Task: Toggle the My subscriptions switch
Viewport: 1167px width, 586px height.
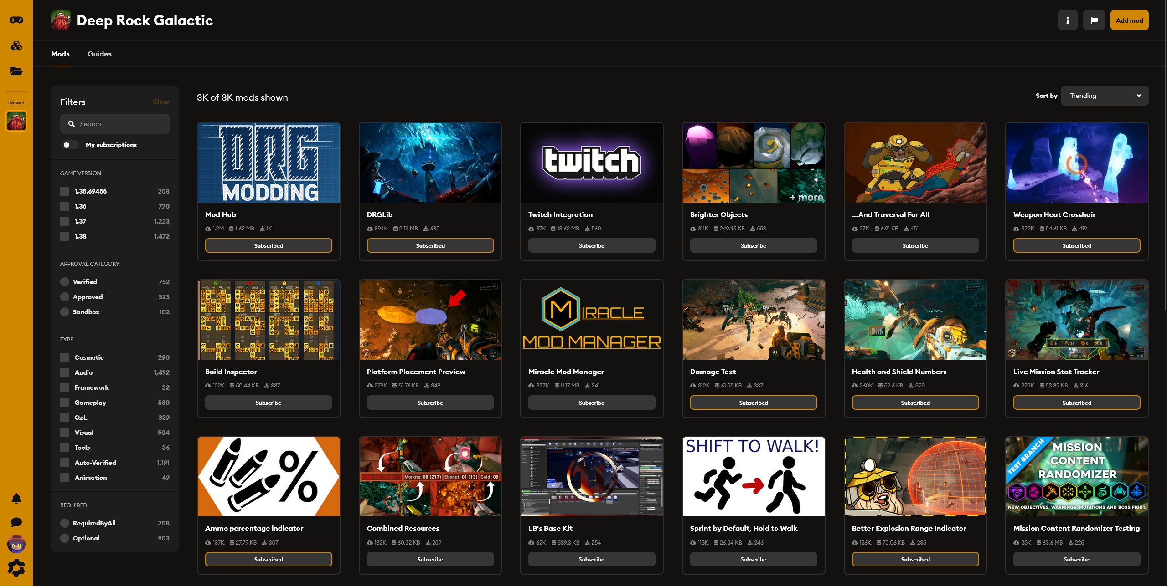Action: click(70, 145)
